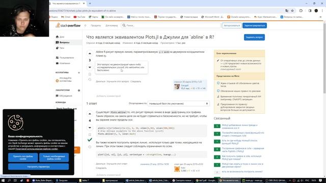This screenshot has width=326, height=183.
Task: Click Improve this answer link
Action: (117, 164)
